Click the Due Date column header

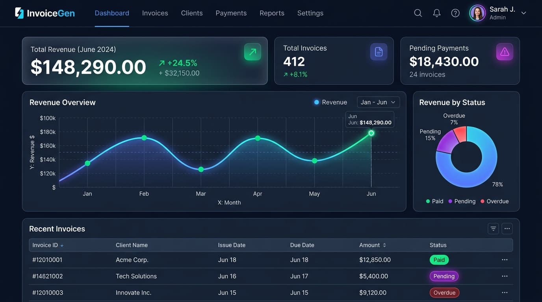(302, 245)
